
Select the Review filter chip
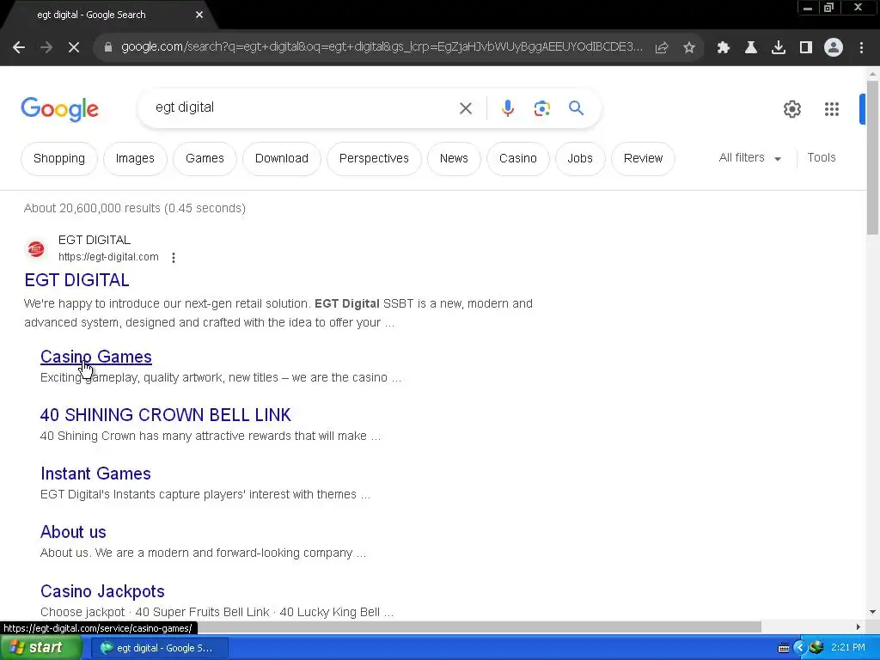[643, 159]
